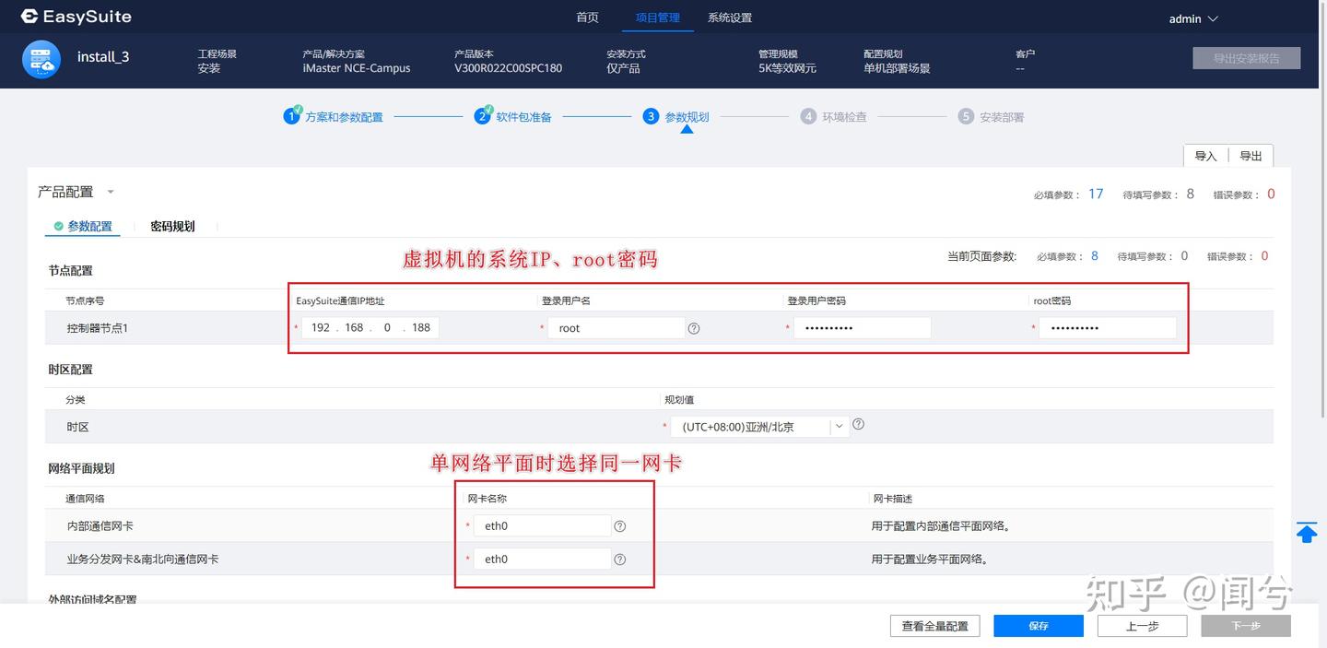Click the 导入 import button
Image resolution: width=1327 pixels, height=648 pixels.
point(1205,155)
